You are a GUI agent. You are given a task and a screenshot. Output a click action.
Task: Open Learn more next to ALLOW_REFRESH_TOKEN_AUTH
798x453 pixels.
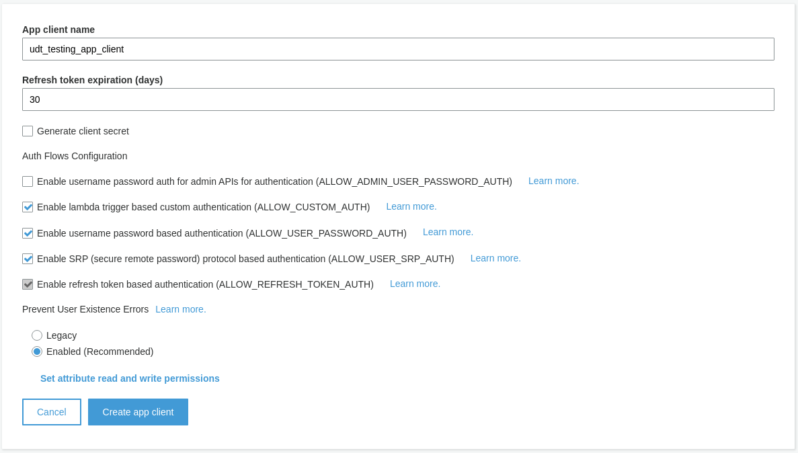(x=415, y=284)
